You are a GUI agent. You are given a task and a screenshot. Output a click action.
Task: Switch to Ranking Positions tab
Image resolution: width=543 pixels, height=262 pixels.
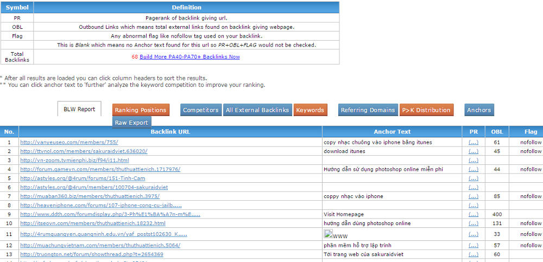click(141, 110)
